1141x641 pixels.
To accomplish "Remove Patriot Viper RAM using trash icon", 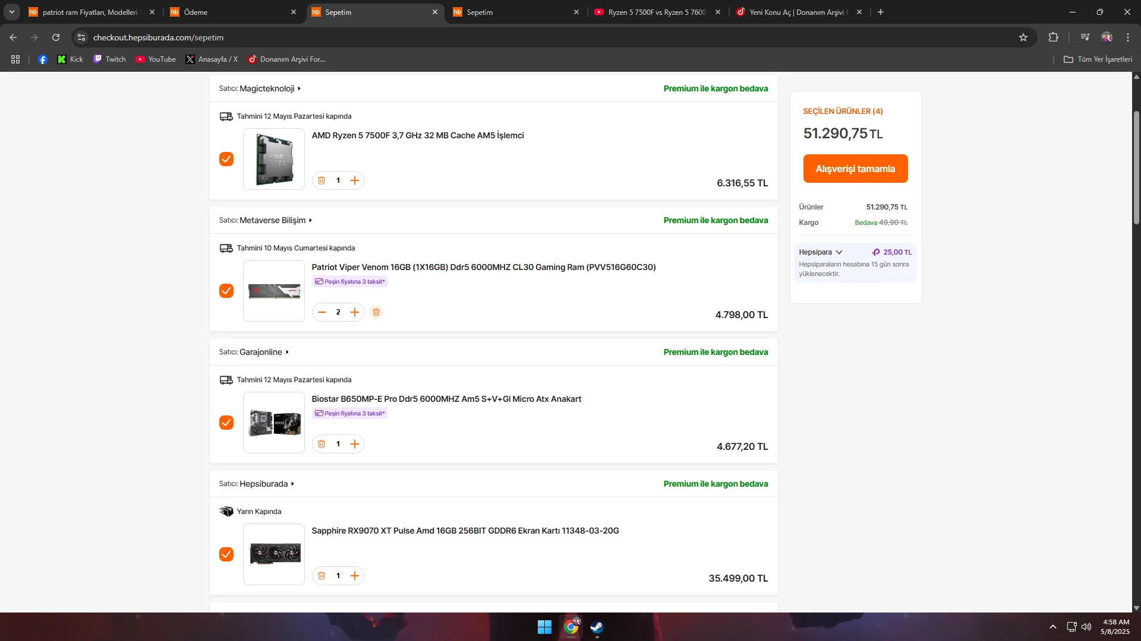I will [x=376, y=312].
